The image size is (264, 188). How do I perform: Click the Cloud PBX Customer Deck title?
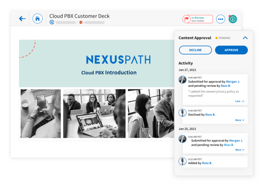pyautogui.click(x=79, y=16)
